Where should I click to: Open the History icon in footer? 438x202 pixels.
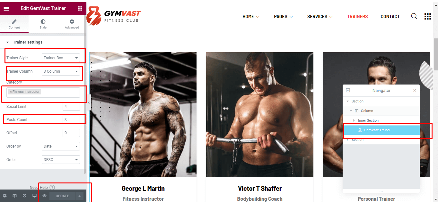[24, 196]
